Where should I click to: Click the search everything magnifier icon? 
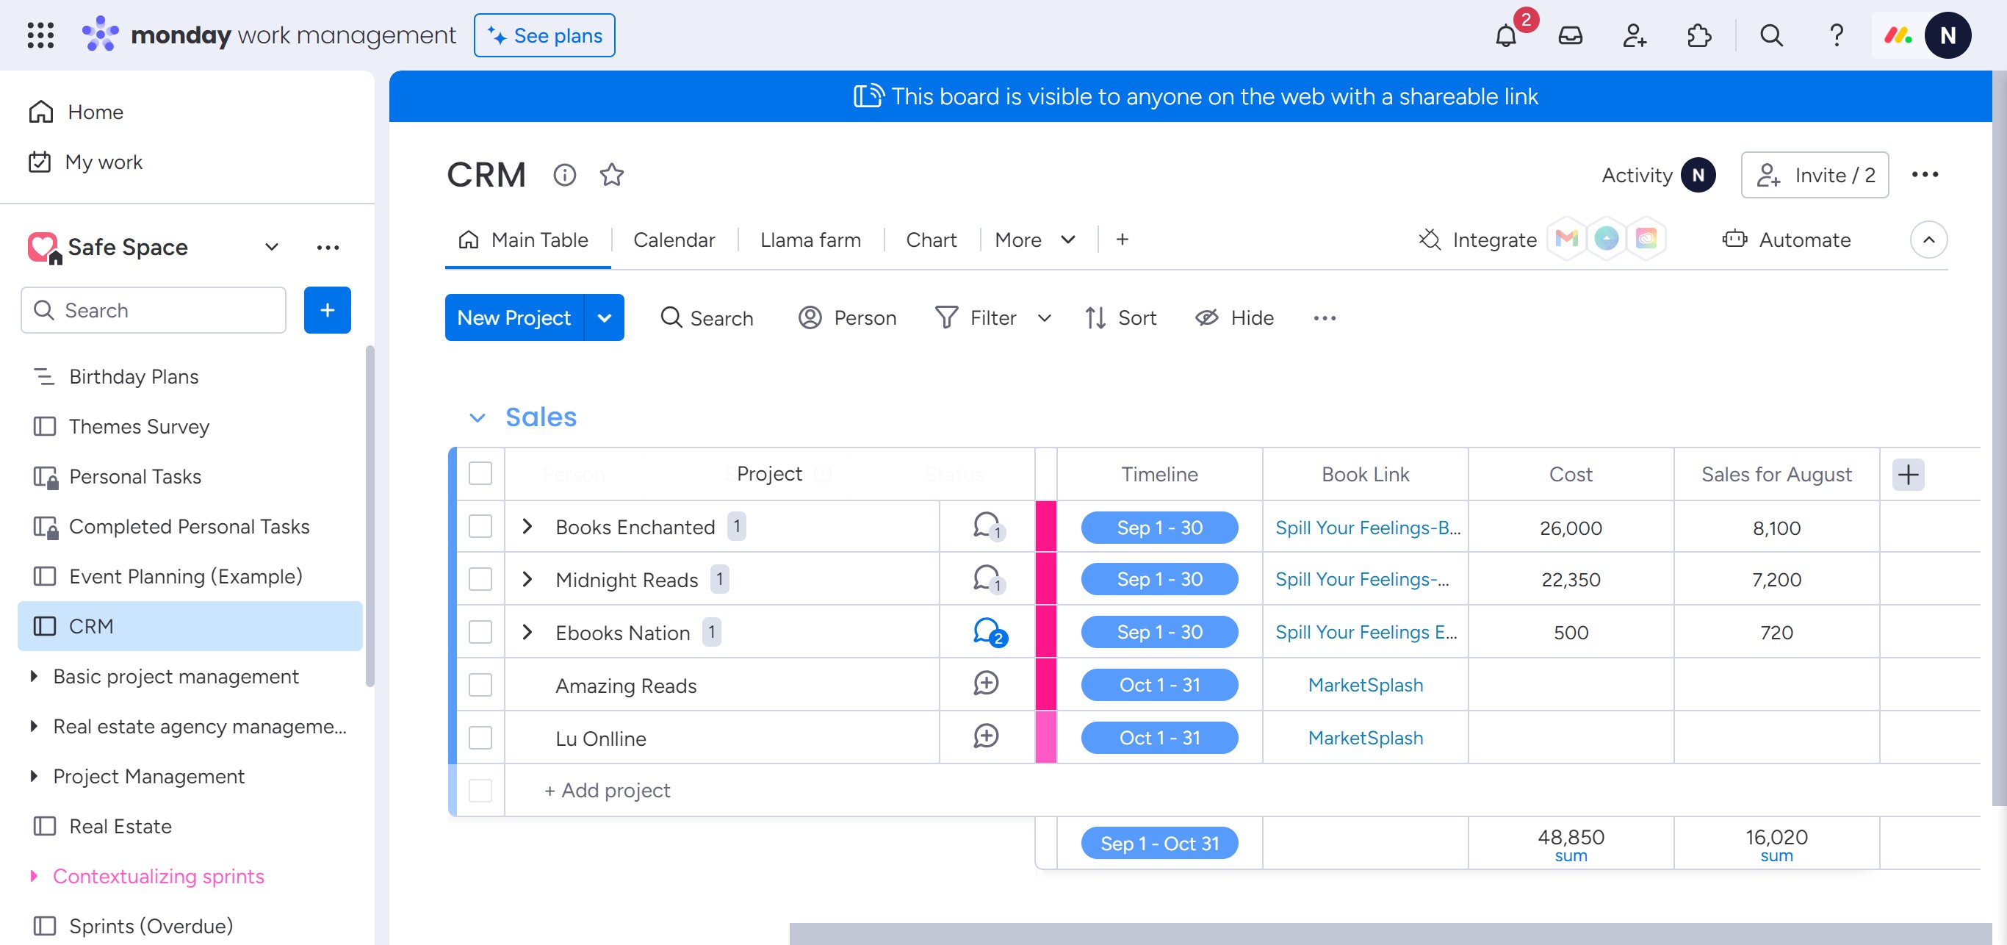[1771, 36]
